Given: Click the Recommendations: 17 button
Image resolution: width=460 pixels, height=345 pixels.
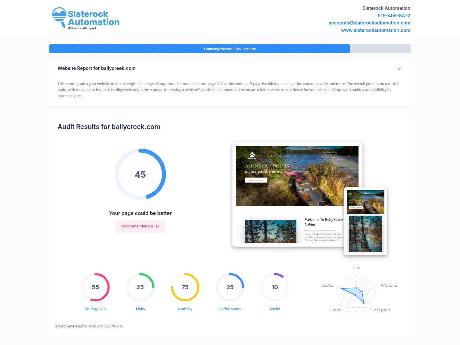Looking at the screenshot, I should click(x=140, y=226).
